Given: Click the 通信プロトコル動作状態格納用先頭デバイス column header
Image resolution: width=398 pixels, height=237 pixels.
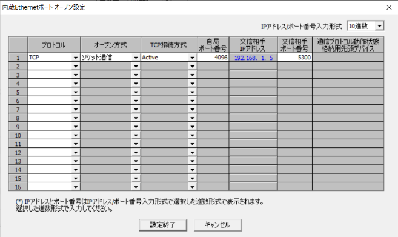Looking at the screenshot, I should click(348, 45).
